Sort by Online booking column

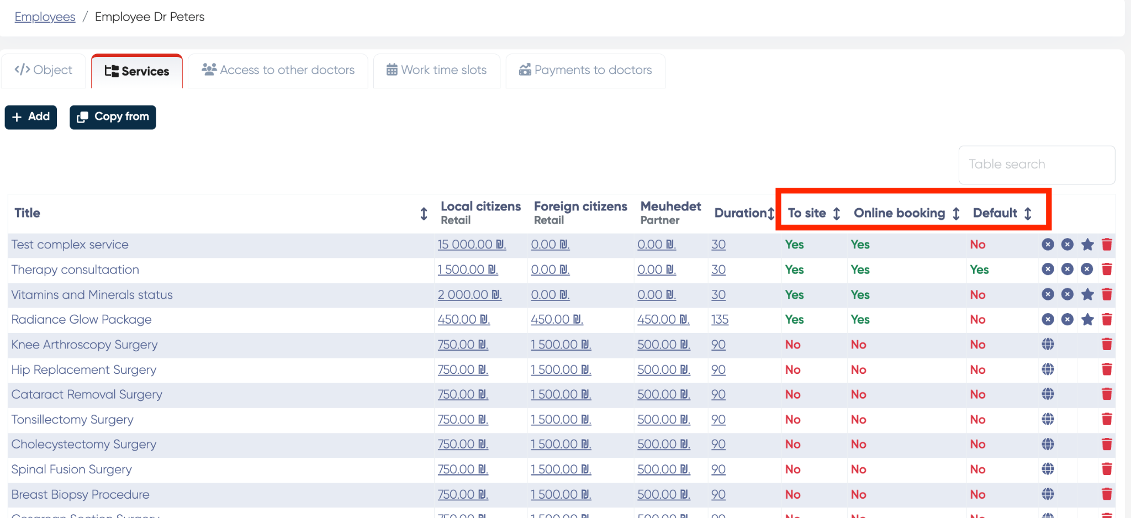pyautogui.click(x=956, y=214)
